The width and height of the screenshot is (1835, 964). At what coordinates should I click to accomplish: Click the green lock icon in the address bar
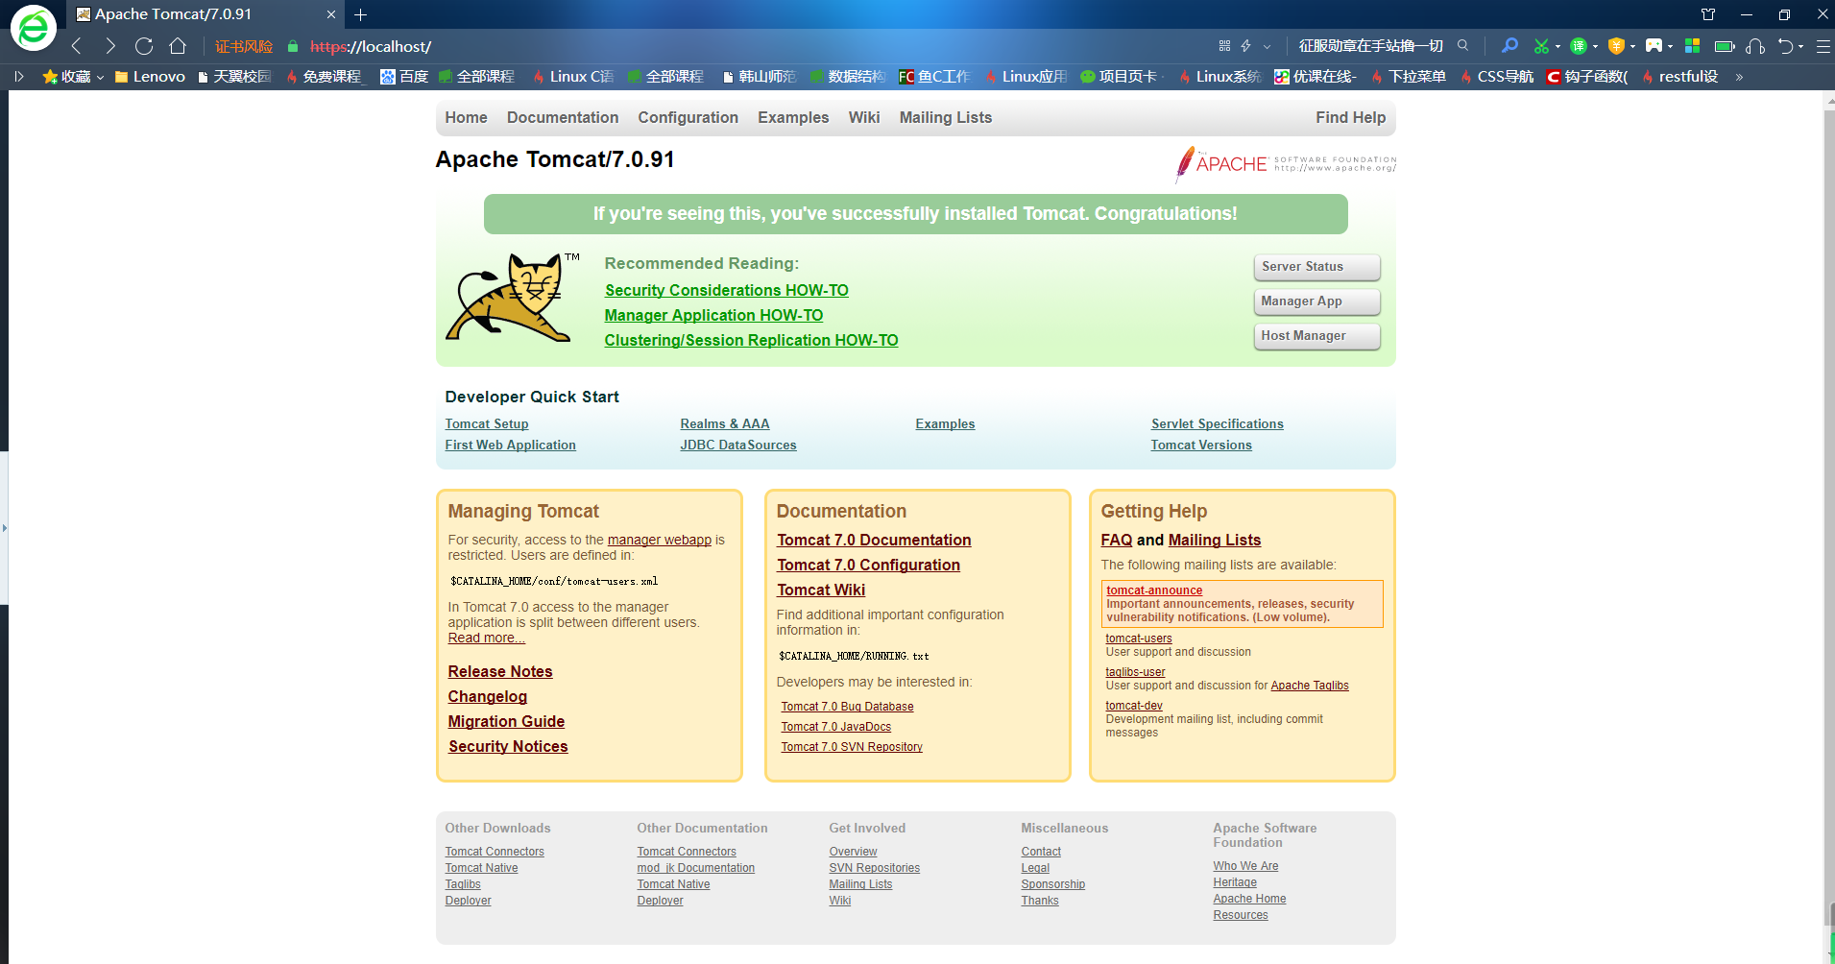(x=293, y=46)
